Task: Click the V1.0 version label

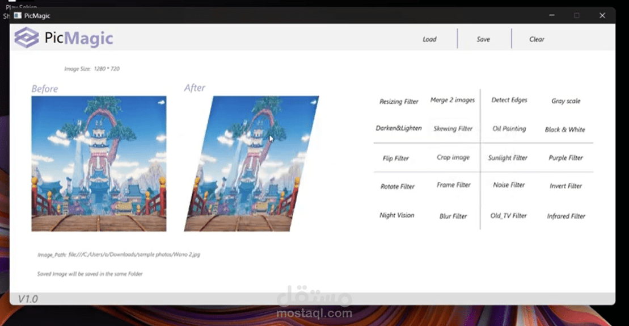Action: [x=28, y=299]
